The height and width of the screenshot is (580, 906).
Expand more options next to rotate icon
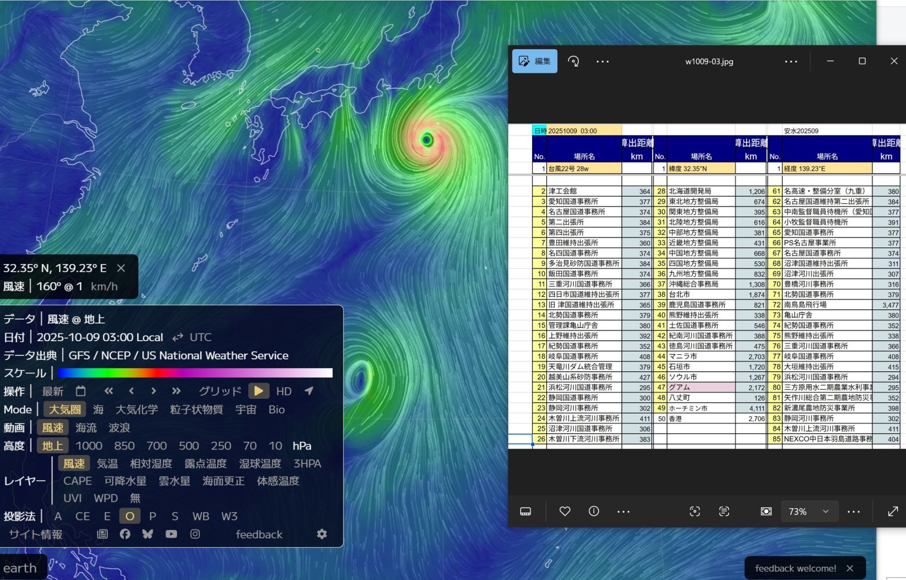[x=603, y=62]
